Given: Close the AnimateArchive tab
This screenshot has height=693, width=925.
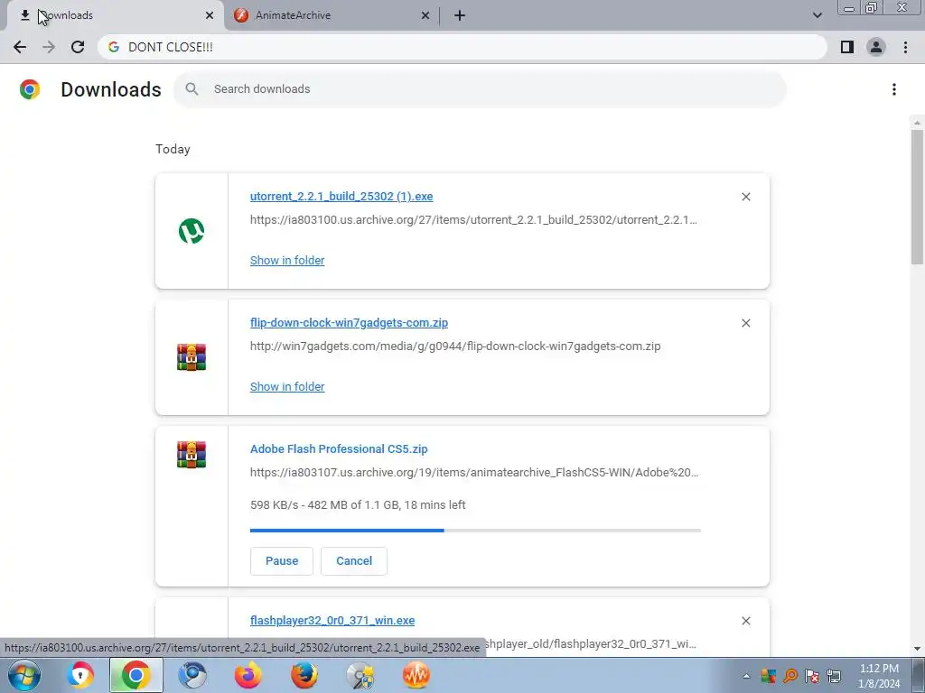Looking at the screenshot, I should click(425, 15).
